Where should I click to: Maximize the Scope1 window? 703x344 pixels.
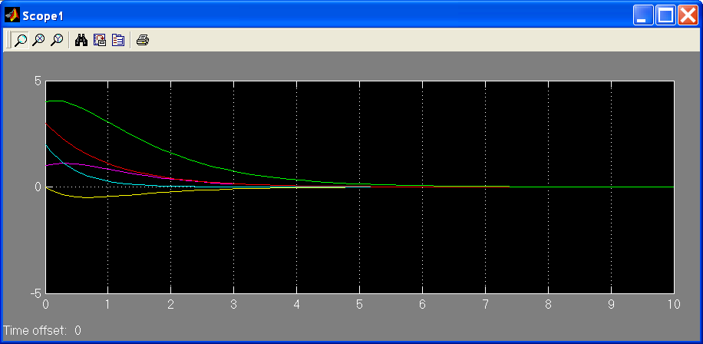point(665,15)
